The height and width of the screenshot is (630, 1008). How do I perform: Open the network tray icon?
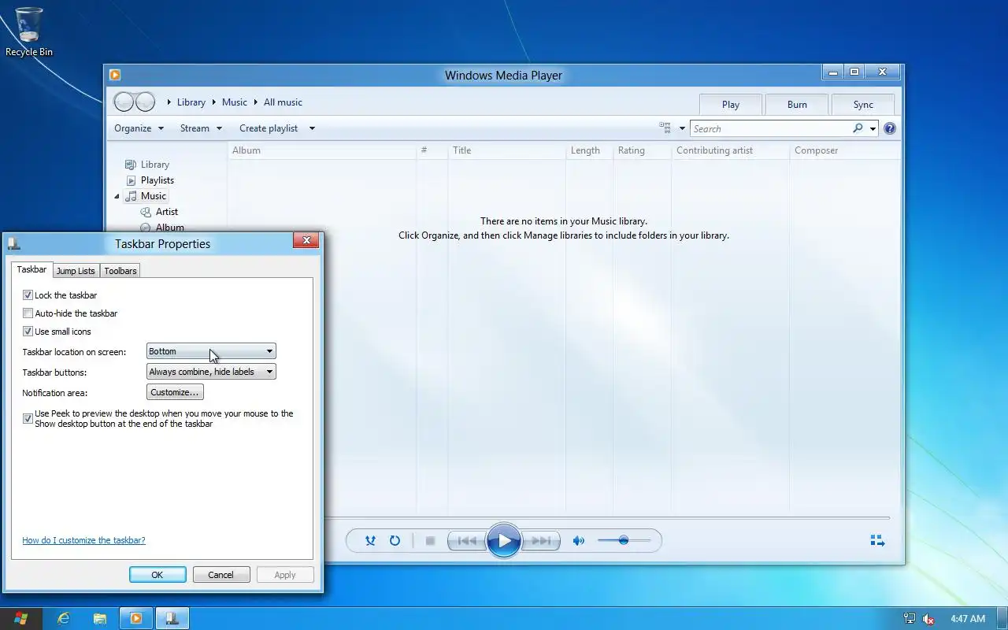pyautogui.click(x=910, y=619)
